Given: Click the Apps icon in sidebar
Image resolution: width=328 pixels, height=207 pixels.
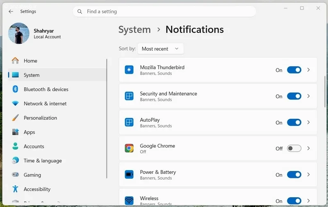Looking at the screenshot, I should point(15,132).
